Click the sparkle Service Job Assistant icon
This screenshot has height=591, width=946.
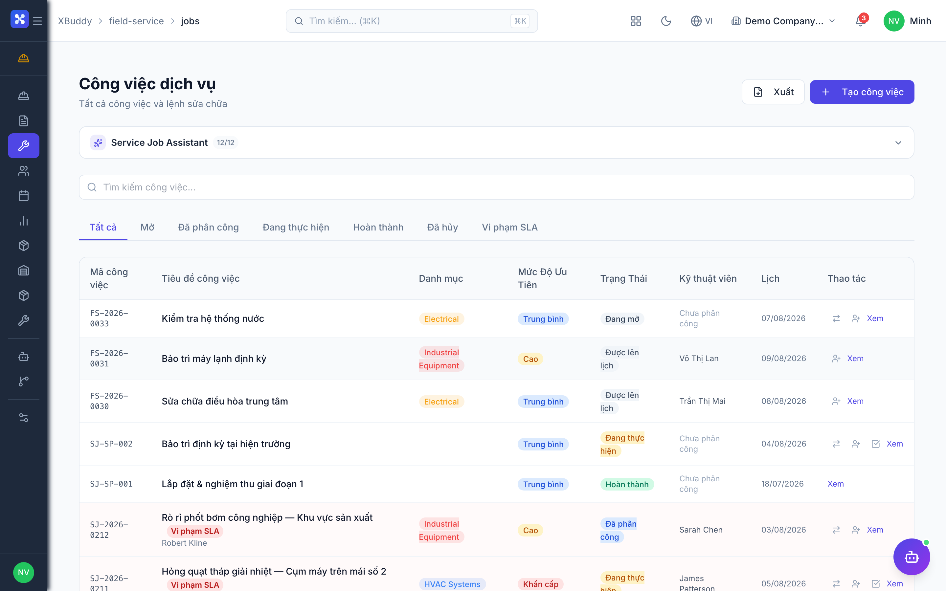point(98,143)
